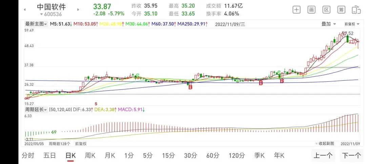Switch to the 5分 period tab

click(x=148, y=156)
